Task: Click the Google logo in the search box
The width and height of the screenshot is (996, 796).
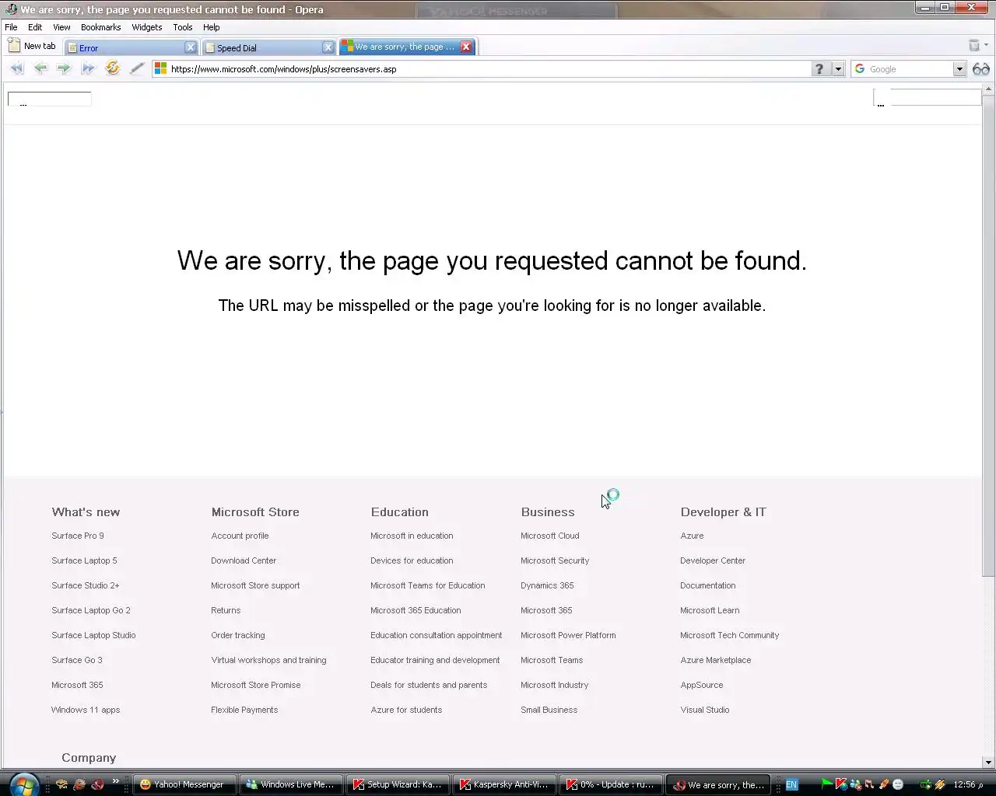Action: point(860,68)
